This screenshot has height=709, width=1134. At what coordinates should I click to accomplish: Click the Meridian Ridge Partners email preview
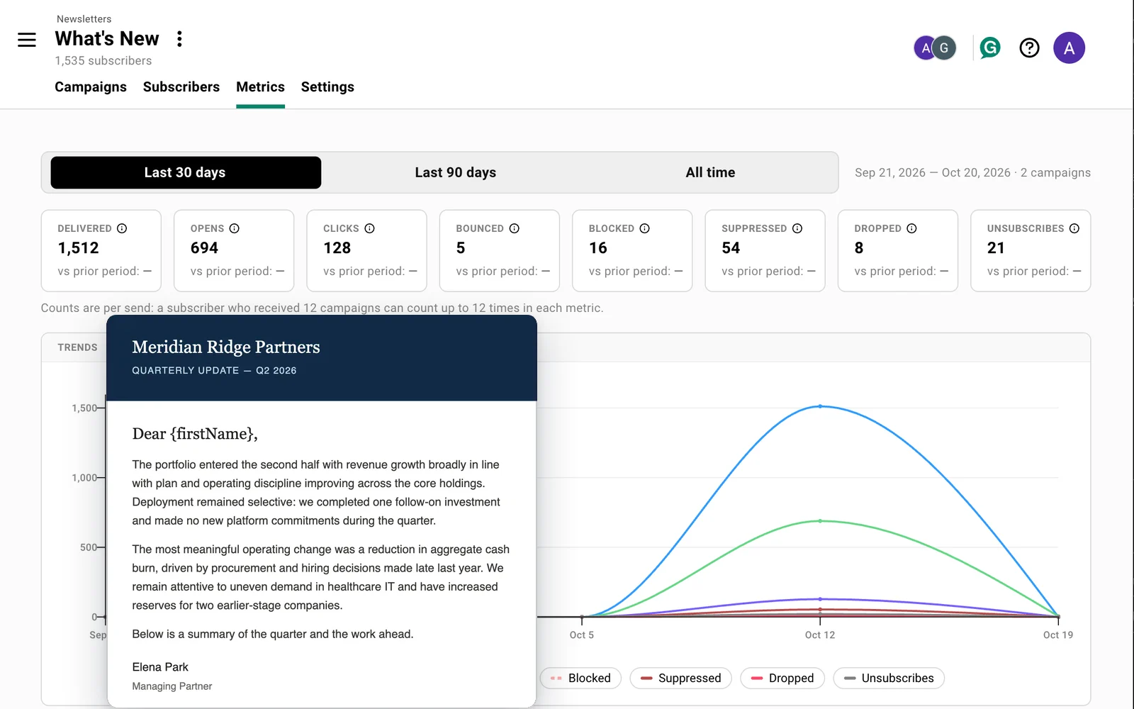coord(322,510)
